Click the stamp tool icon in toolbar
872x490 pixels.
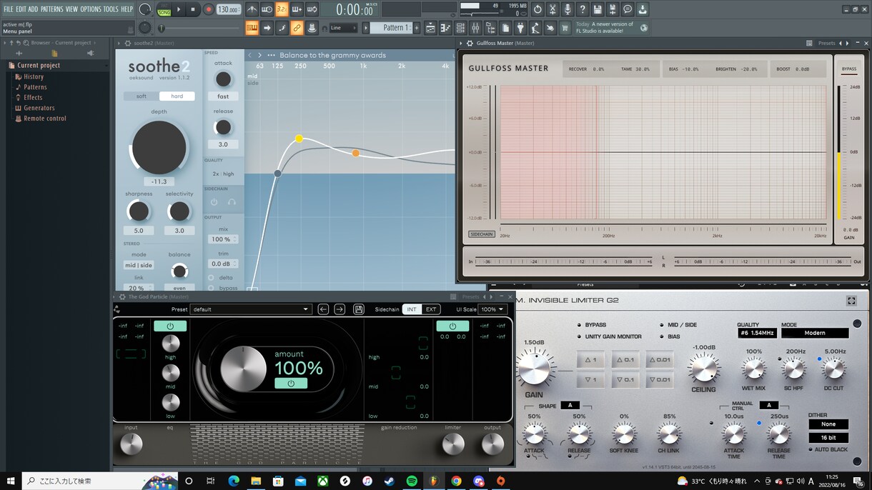(x=312, y=28)
